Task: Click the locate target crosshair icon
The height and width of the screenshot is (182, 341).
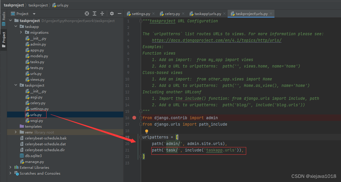Action: point(87,14)
